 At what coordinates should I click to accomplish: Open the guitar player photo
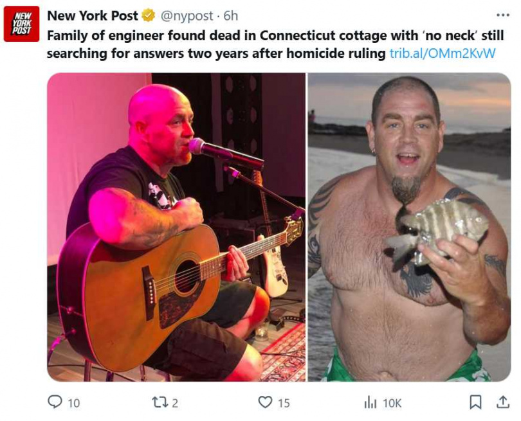click(x=176, y=227)
